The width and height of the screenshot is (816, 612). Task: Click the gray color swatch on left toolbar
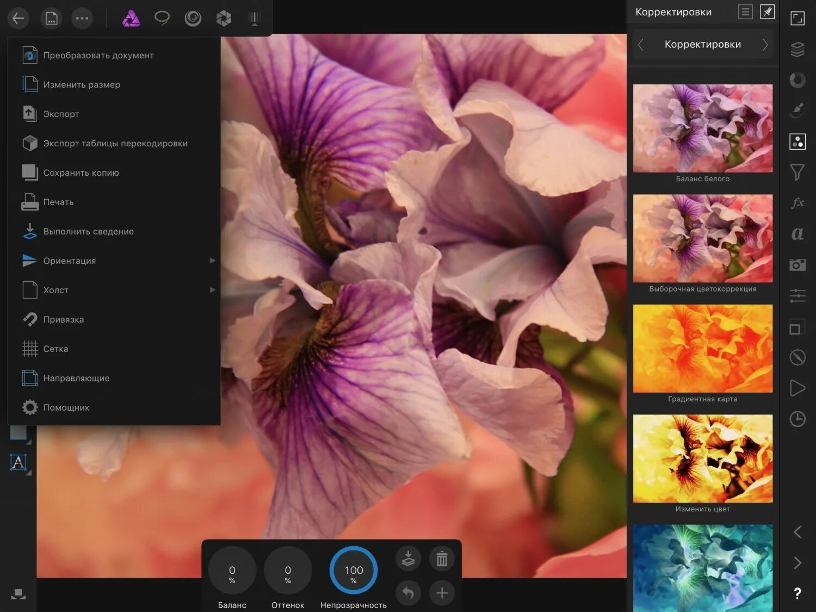coord(18,433)
